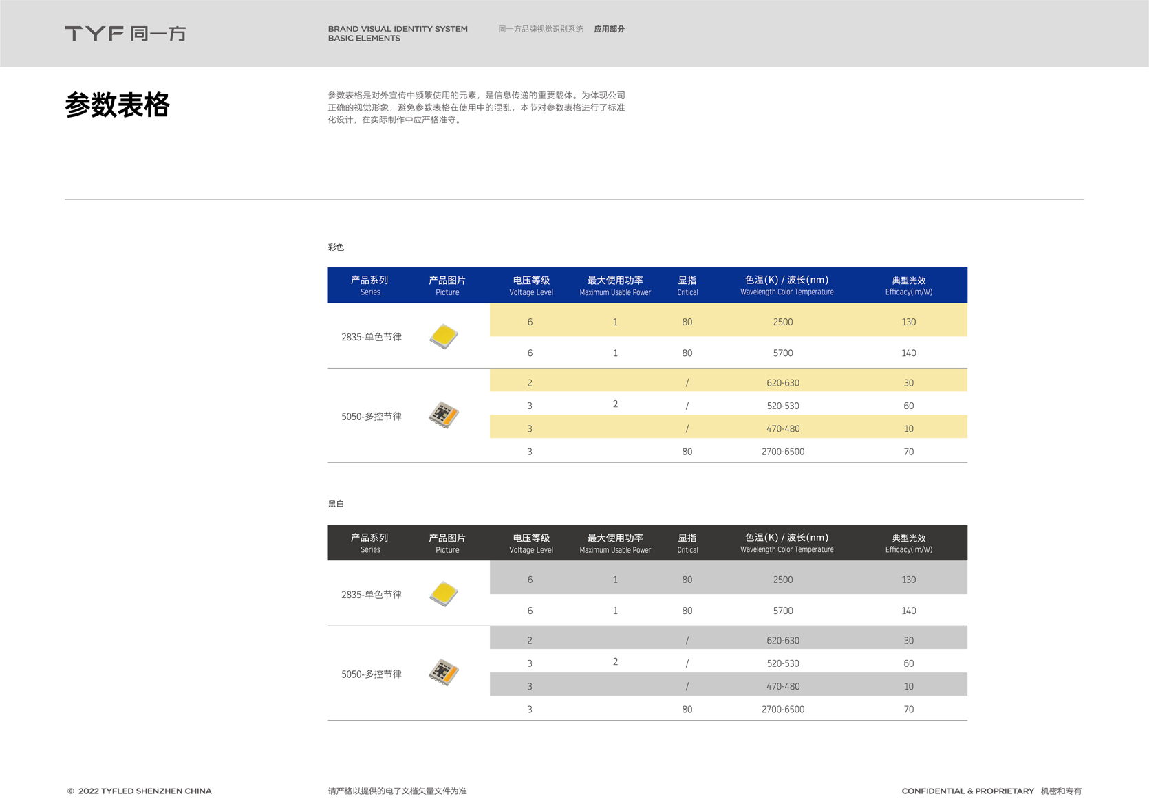1149x812 pixels.
Task: Select the 同一方品牌视觉识别系统 header text
Action: (x=540, y=29)
